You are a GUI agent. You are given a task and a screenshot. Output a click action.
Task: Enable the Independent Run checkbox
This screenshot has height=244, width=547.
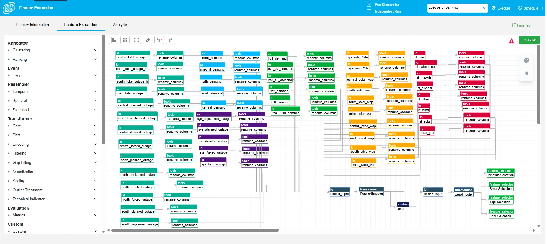(x=369, y=11)
